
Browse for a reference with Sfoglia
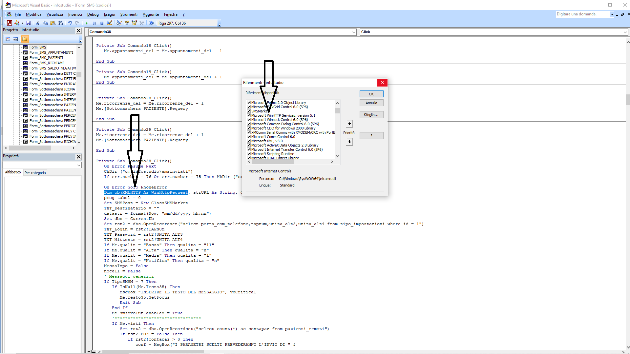(x=371, y=114)
